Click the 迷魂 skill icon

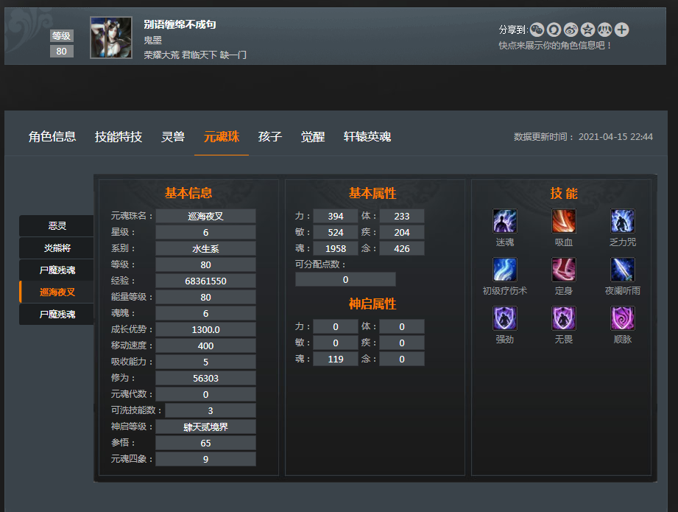[504, 221]
